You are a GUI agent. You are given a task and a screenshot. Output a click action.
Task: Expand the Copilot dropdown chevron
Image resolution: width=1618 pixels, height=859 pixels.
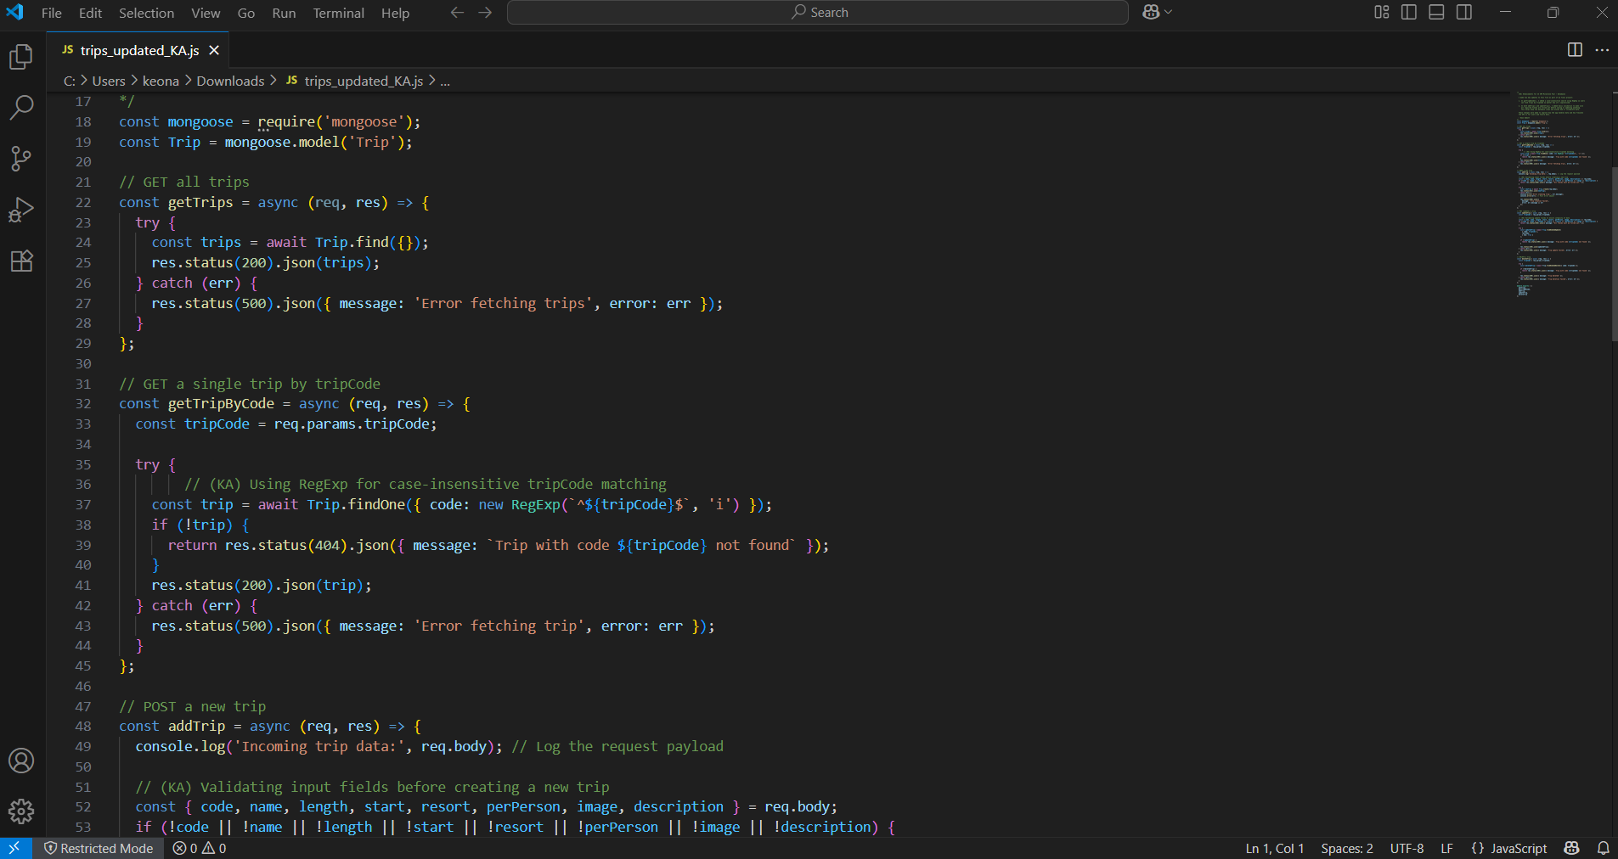click(x=1169, y=12)
